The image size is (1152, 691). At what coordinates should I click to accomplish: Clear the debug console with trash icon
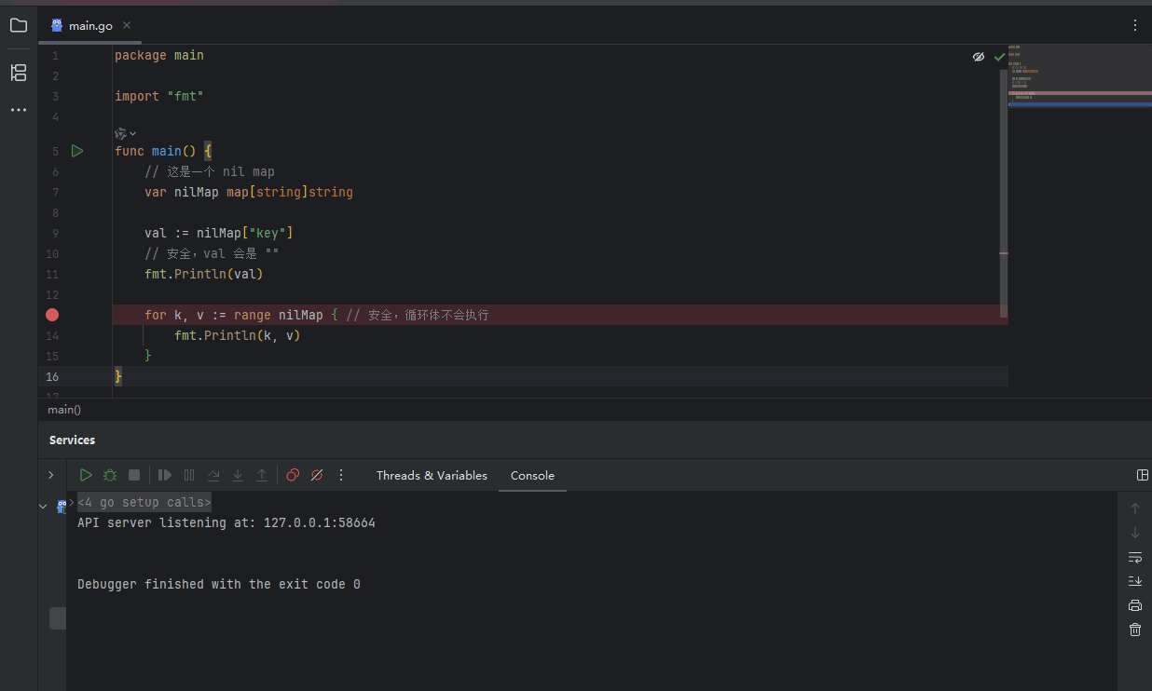click(1134, 630)
